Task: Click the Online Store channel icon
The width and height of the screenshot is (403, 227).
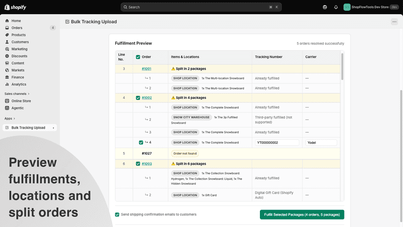Action: [x=7, y=101]
